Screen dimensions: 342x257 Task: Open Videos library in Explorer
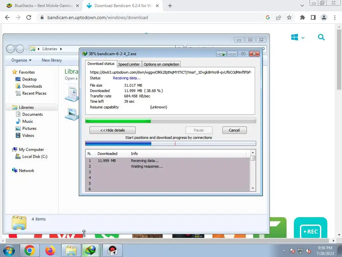[x=28, y=135]
